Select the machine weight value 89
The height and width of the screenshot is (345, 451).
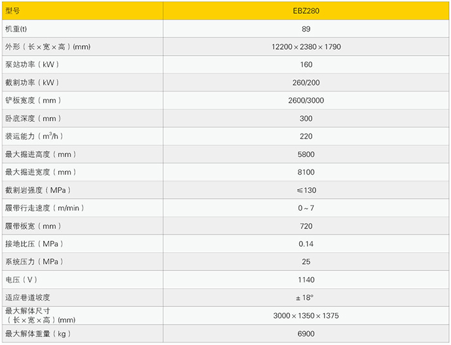[306, 29]
